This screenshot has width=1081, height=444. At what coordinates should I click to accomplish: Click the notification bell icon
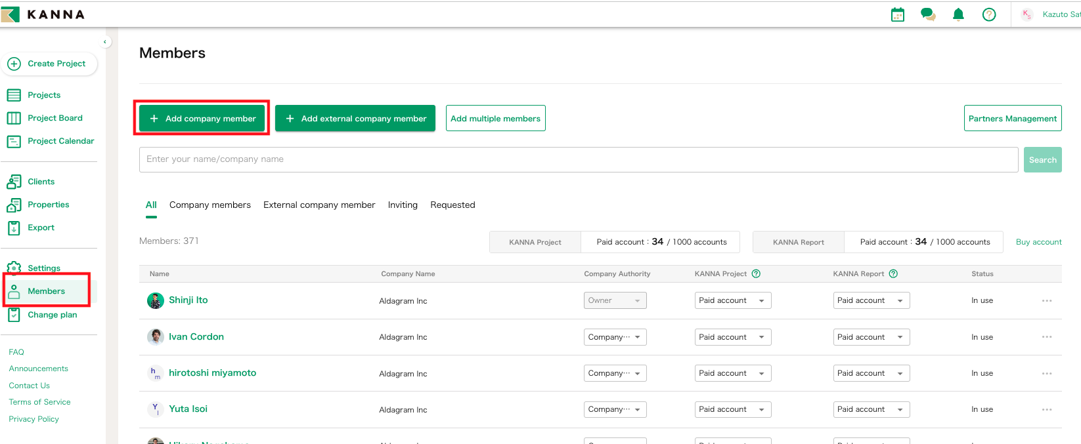click(x=958, y=14)
